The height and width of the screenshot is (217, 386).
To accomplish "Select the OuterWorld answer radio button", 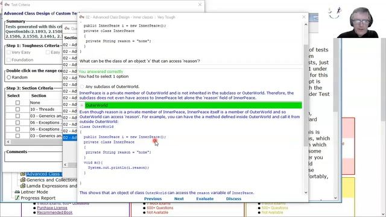I will click(82, 105).
